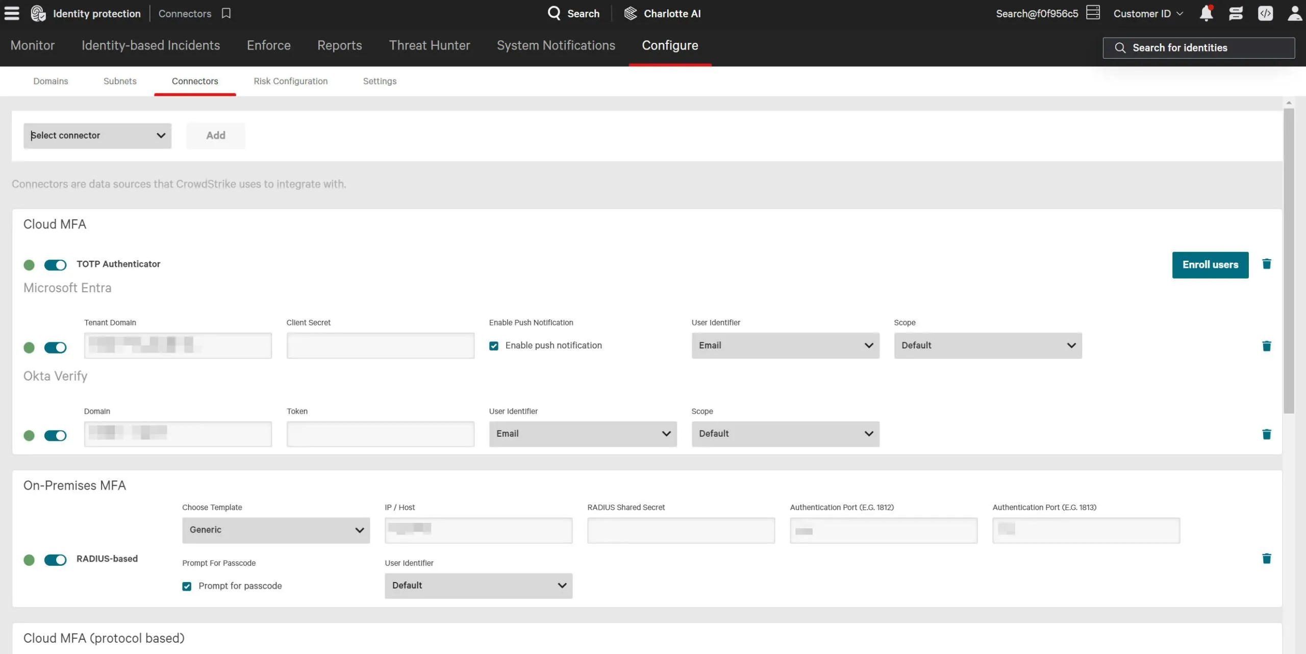Click RADIUS-based green status indicator
Screen dimensions: 1306x654
tap(29, 560)
